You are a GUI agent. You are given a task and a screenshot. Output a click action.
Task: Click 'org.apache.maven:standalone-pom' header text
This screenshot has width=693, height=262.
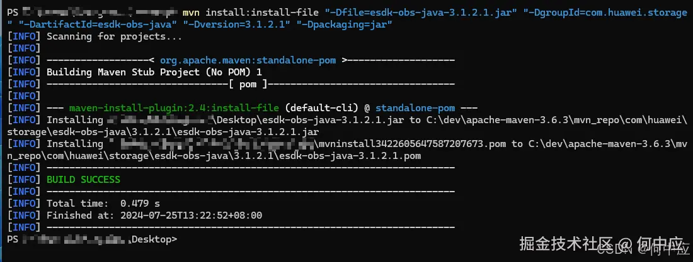[248, 60]
